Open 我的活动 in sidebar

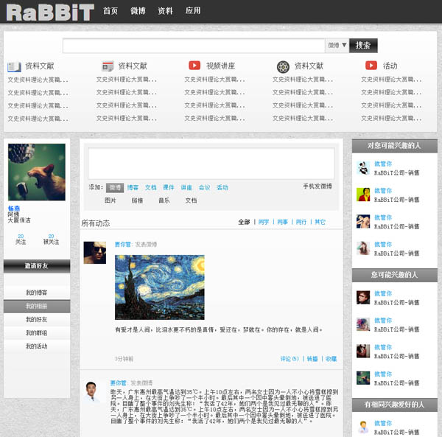(x=37, y=346)
